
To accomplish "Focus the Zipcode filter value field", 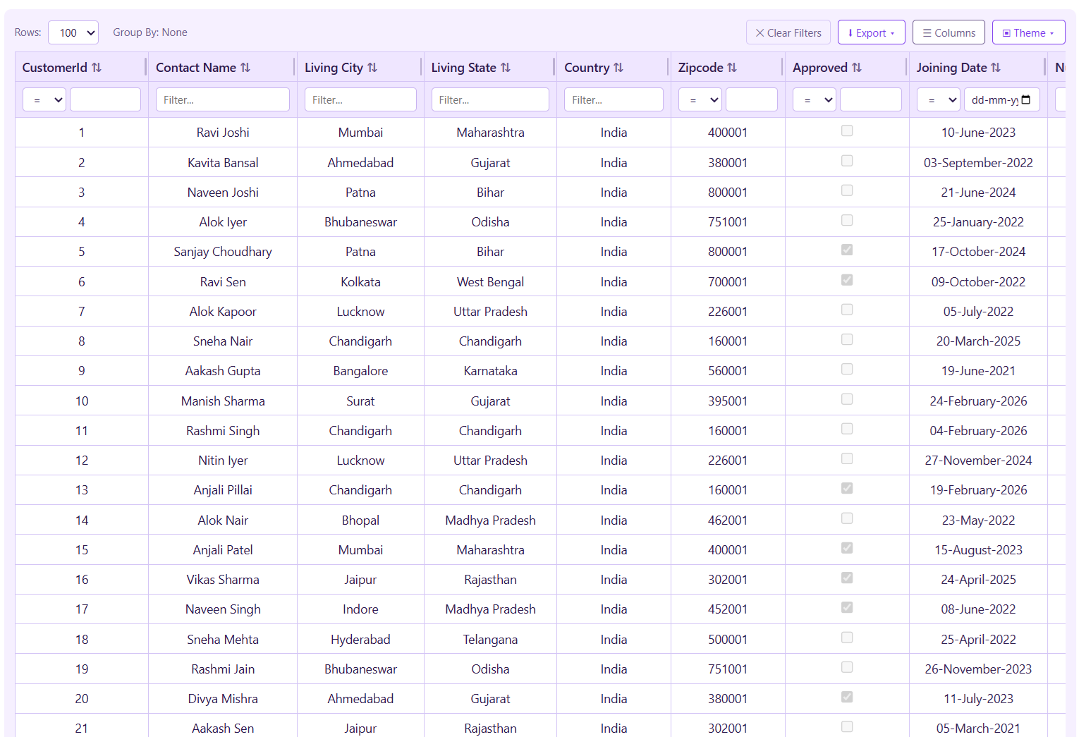I will pyautogui.click(x=752, y=99).
